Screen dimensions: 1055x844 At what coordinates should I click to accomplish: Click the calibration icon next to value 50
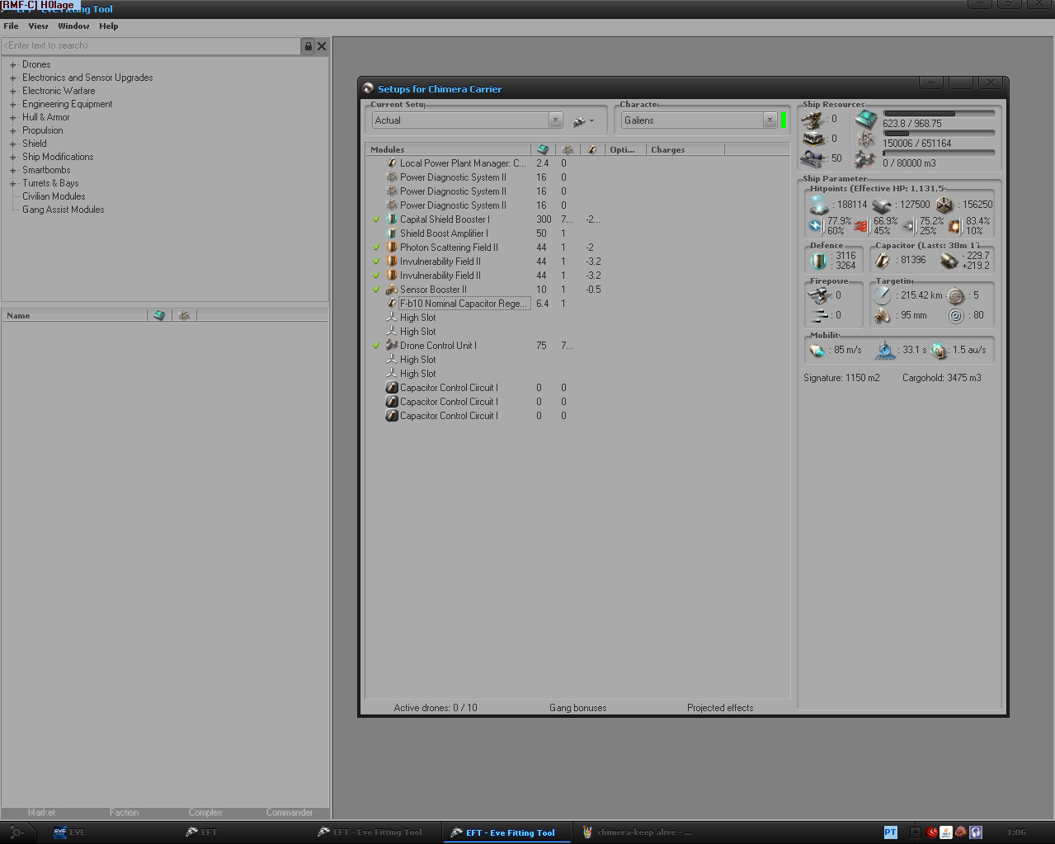coord(812,158)
